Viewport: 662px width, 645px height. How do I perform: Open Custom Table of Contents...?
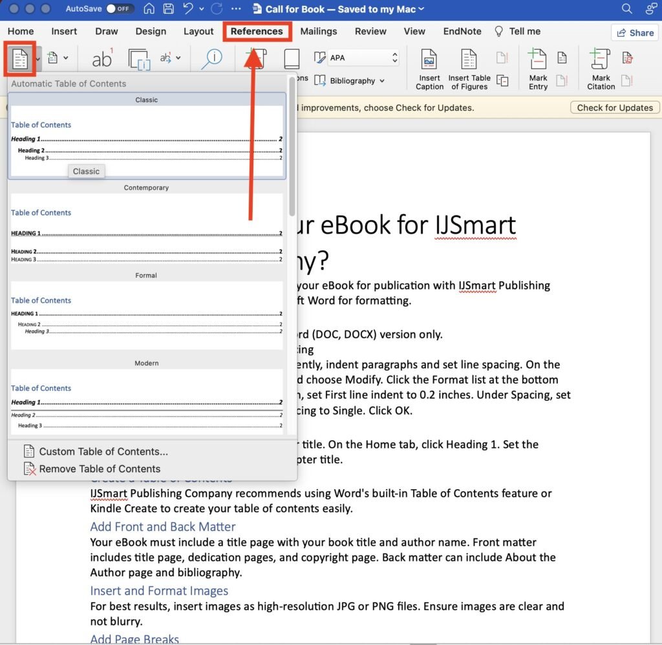pos(103,452)
